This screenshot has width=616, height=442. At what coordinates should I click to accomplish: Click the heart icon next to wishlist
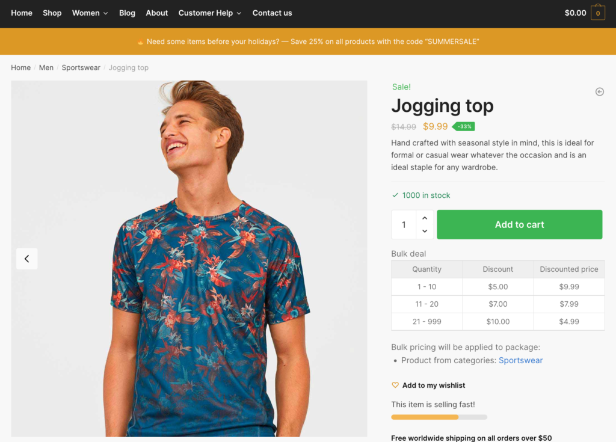tap(395, 385)
